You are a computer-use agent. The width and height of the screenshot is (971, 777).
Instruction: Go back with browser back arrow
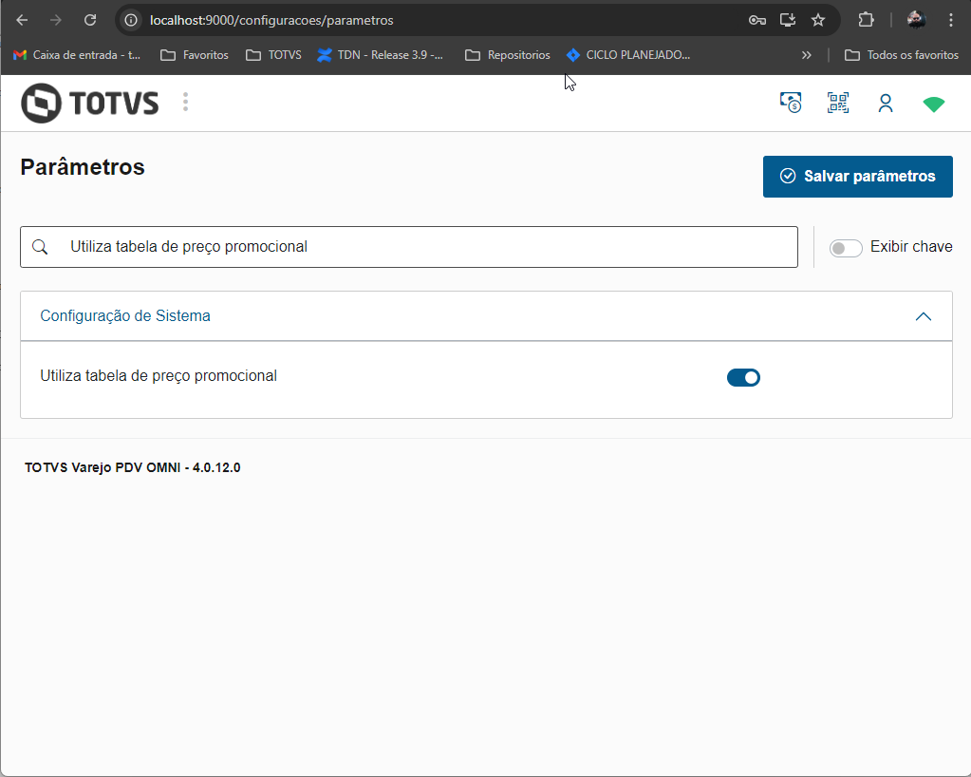coord(22,20)
